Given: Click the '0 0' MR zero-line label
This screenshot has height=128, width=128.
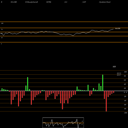Looking at the screenshot, I should click(125, 92).
